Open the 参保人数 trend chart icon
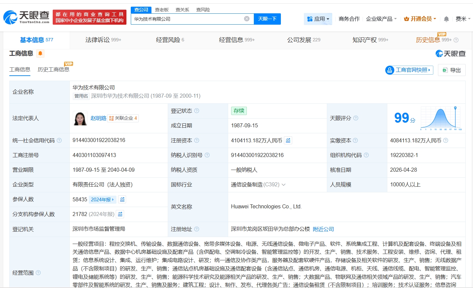The width and height of the screenshot is (473, 288). [x=122, y=199]
